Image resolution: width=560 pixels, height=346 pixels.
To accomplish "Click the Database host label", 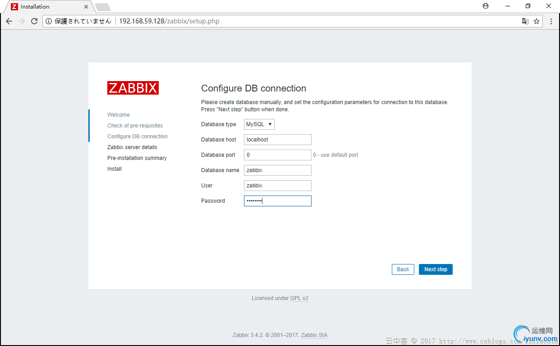I will click(x=219, y=140).
